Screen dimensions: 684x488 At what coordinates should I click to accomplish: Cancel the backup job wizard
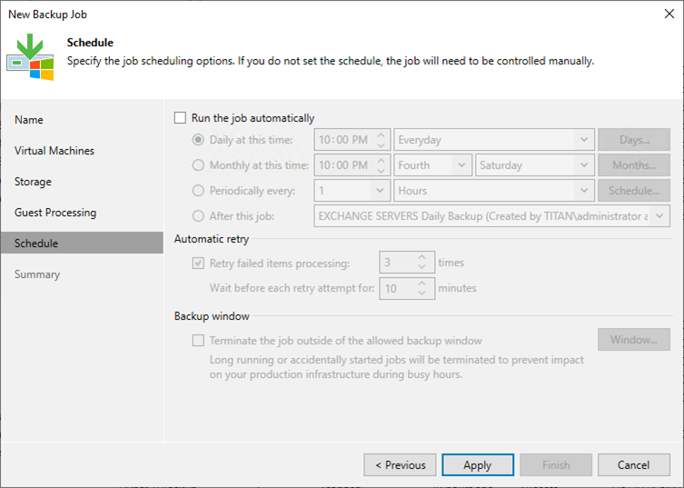click(x=633, y=465)
